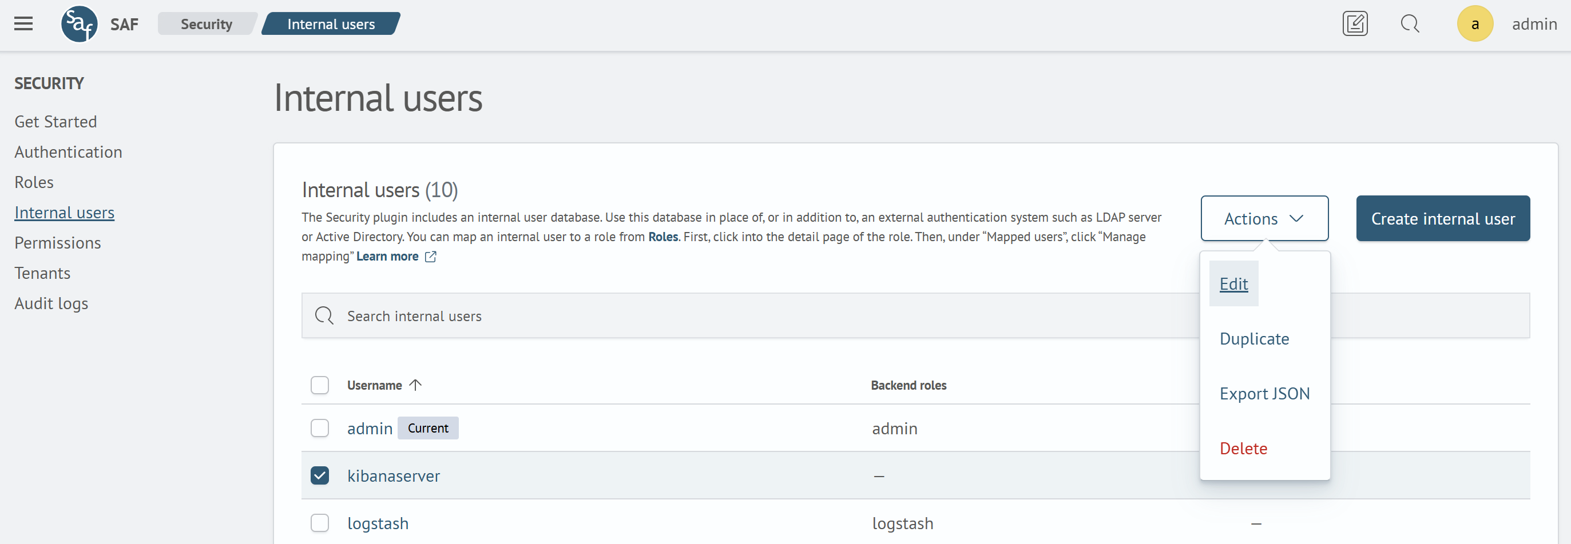Click the Create internal user button
Image resolution: width=1571 pixels, height=544 pixels.
click(x=1443, y=218)
